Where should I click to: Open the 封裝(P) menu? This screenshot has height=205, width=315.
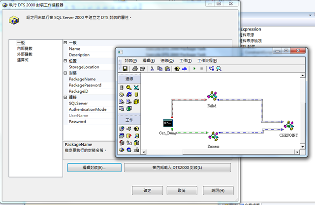click(130, 61)
